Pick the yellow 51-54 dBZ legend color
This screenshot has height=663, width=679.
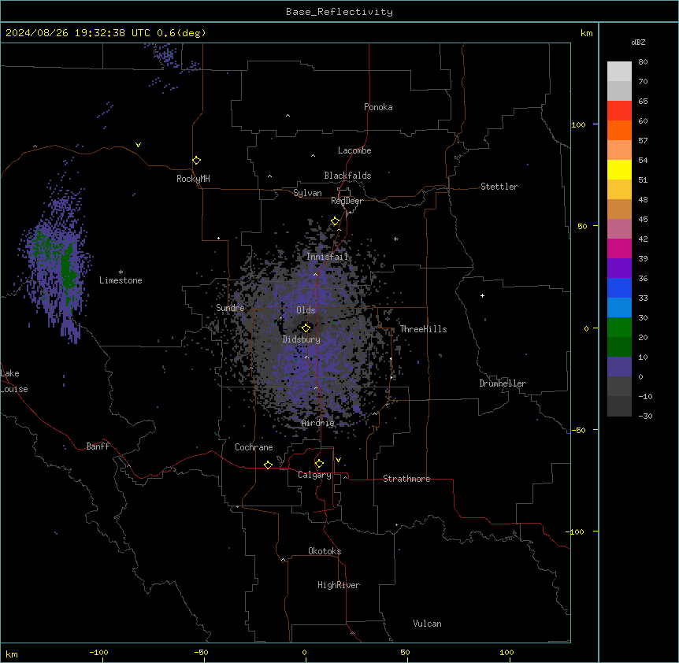tap(619, 169)
